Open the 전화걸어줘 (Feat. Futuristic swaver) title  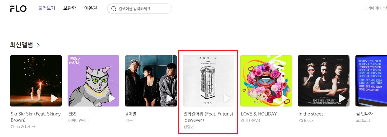(x=208, y=117)
